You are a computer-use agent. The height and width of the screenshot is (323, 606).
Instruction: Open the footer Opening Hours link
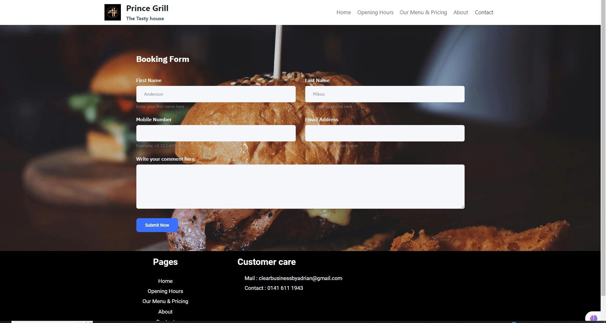pos(165,291)
